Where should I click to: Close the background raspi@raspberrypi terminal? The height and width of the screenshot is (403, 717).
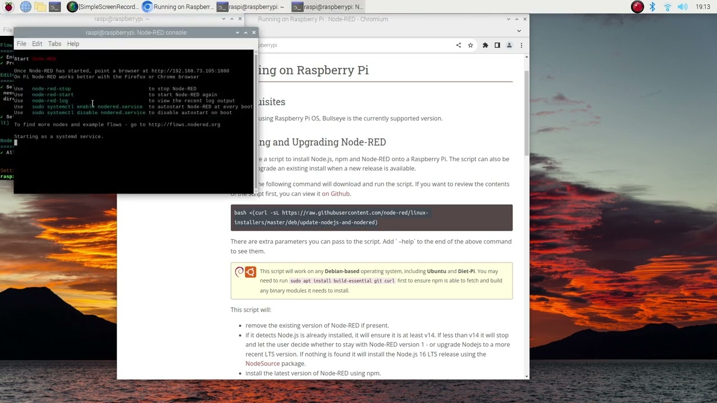[240, 19]
